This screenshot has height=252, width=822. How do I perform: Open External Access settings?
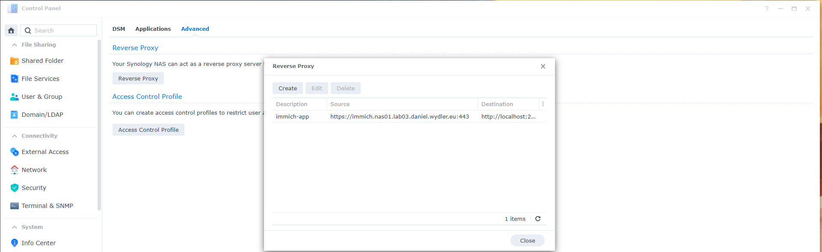(x=45, y=152)
